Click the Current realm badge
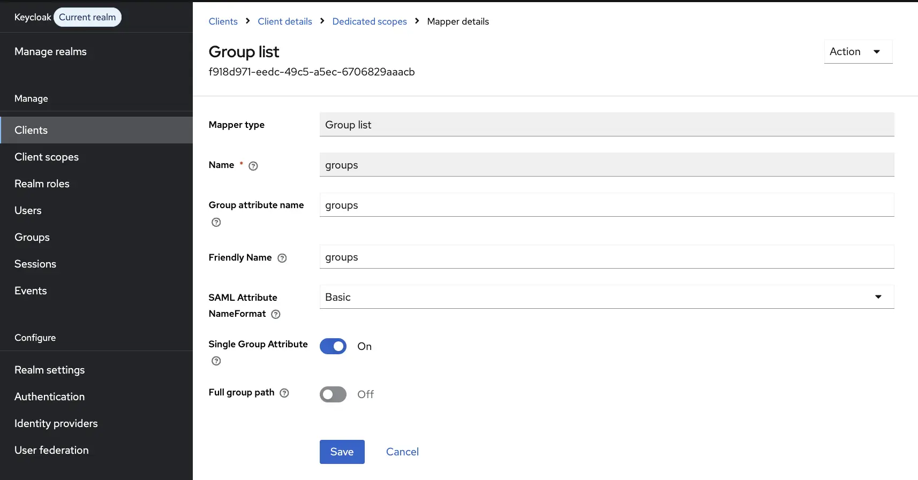 tap(87, 17)
